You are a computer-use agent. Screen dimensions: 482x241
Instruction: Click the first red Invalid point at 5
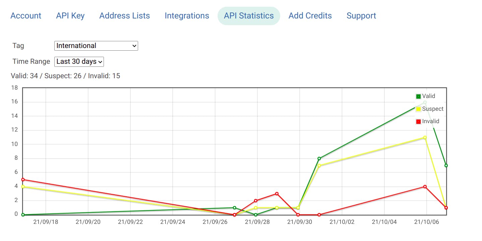[x=23, y=180]
